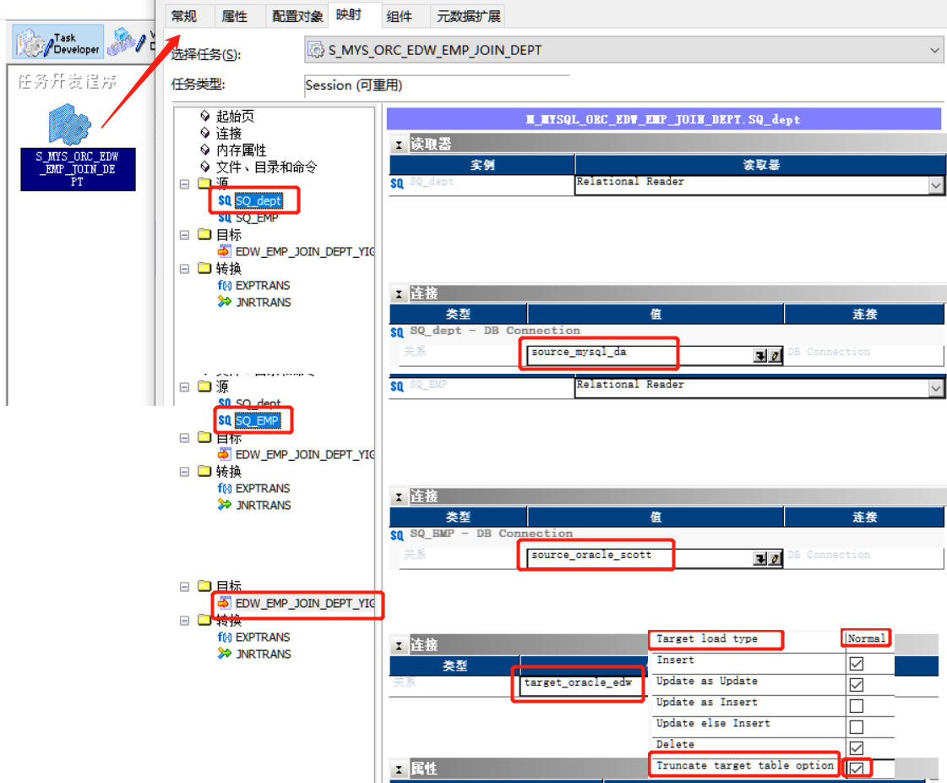Click the SQ icon beside 'SQ_EMP - DB Connection'

point(397,535)
